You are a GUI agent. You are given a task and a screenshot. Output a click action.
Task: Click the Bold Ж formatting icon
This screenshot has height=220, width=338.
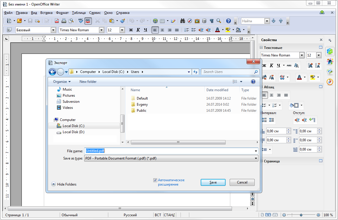coord(131,30)
